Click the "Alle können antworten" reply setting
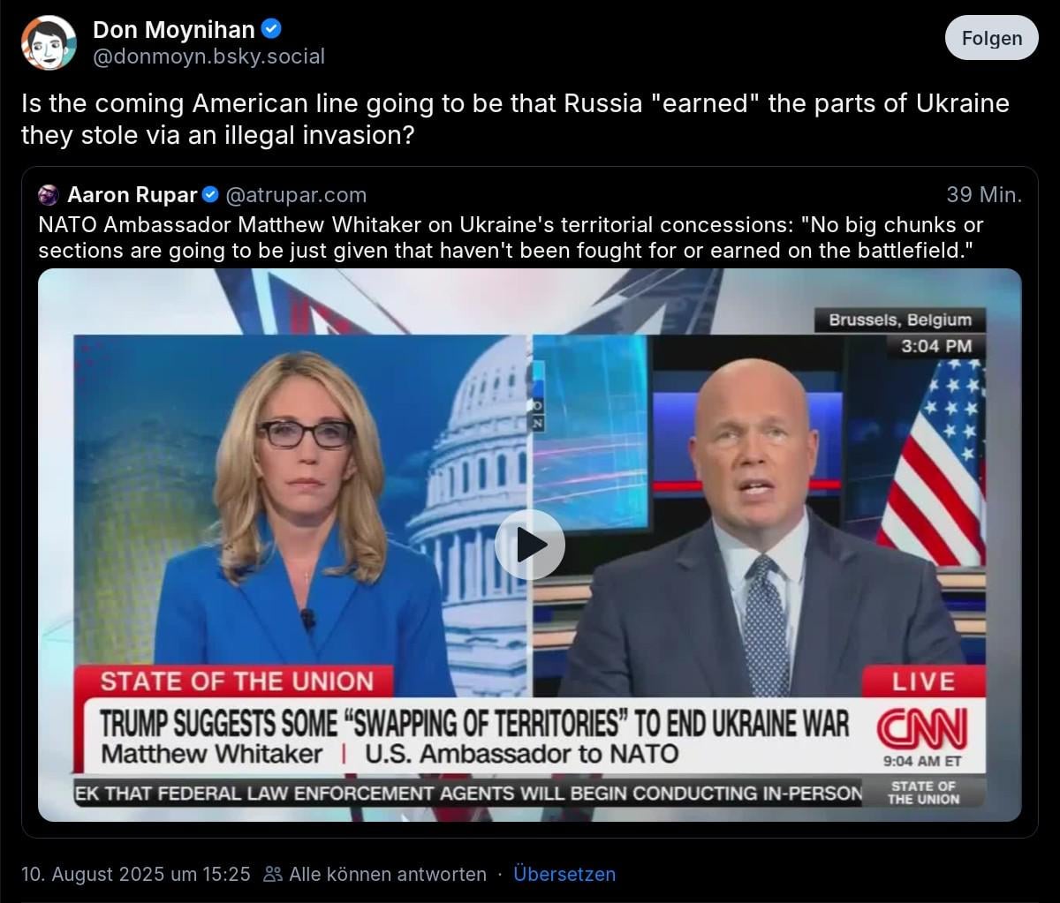 point(388,874)
